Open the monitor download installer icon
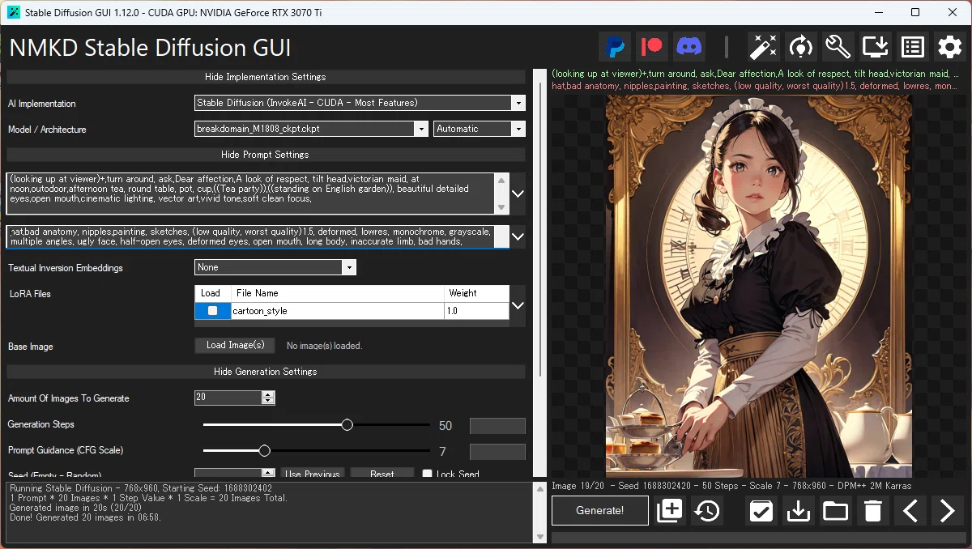This screenshot has width=972, height=549. click(x=875, y=47)
